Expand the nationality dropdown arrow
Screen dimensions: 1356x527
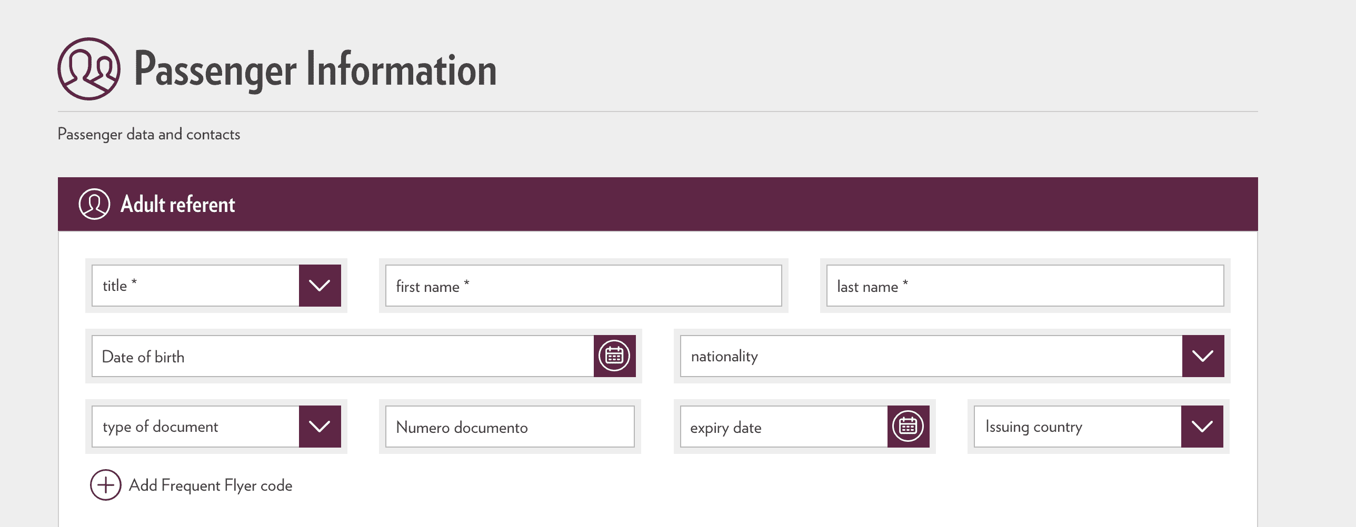[1203, 356]
